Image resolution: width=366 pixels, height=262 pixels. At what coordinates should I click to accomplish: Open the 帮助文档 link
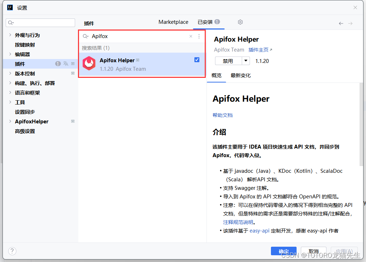point(223,115)
